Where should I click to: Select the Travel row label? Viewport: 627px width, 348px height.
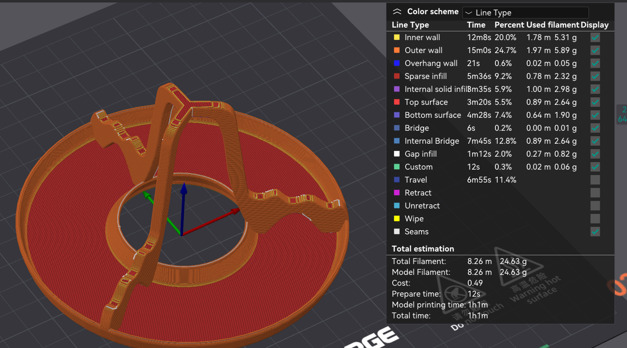416,180
